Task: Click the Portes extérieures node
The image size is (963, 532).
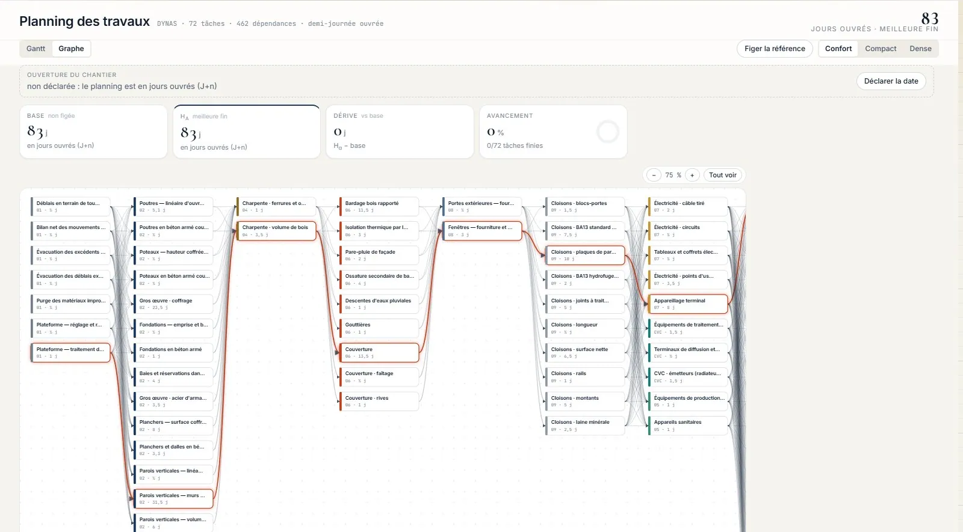Action: point(482,206)
